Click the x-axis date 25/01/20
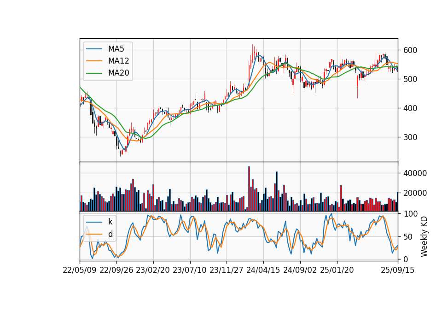442x318 pixels. [337, 271]
